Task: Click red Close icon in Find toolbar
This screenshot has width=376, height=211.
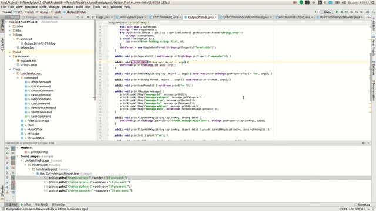Action: point(7,158)
